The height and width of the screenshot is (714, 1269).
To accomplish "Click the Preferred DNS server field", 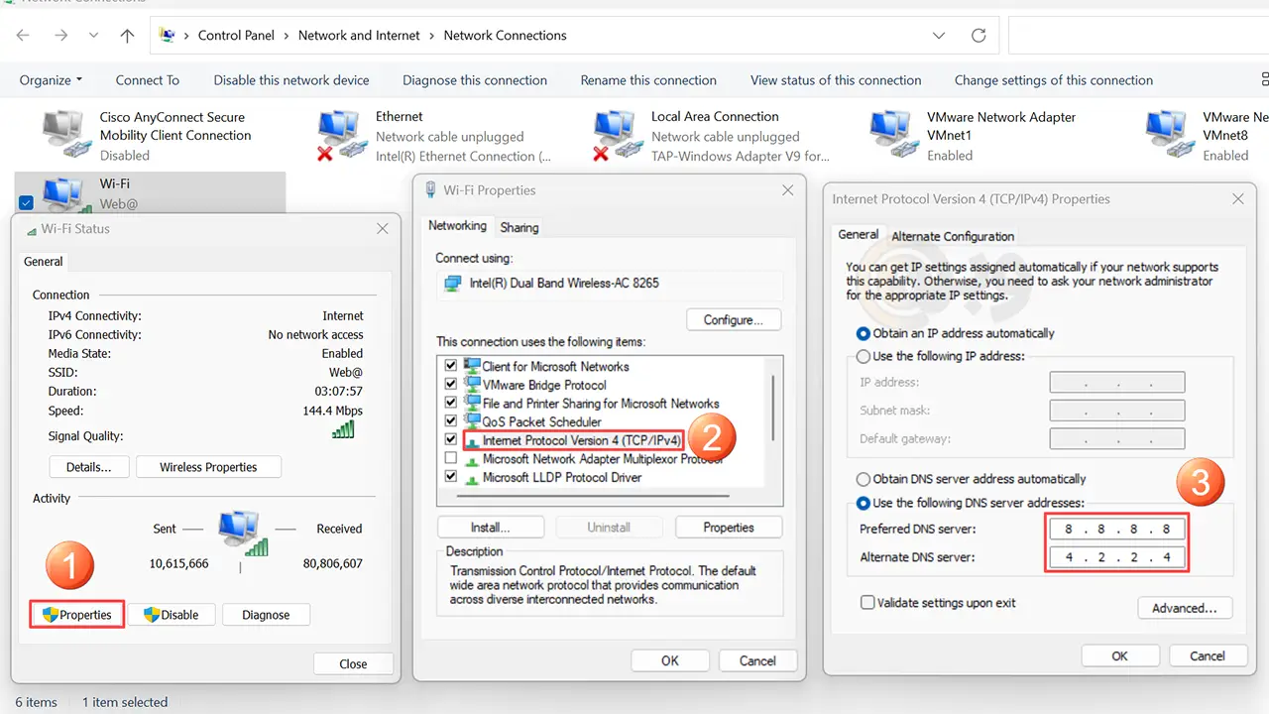I will tap(1116, 530).
